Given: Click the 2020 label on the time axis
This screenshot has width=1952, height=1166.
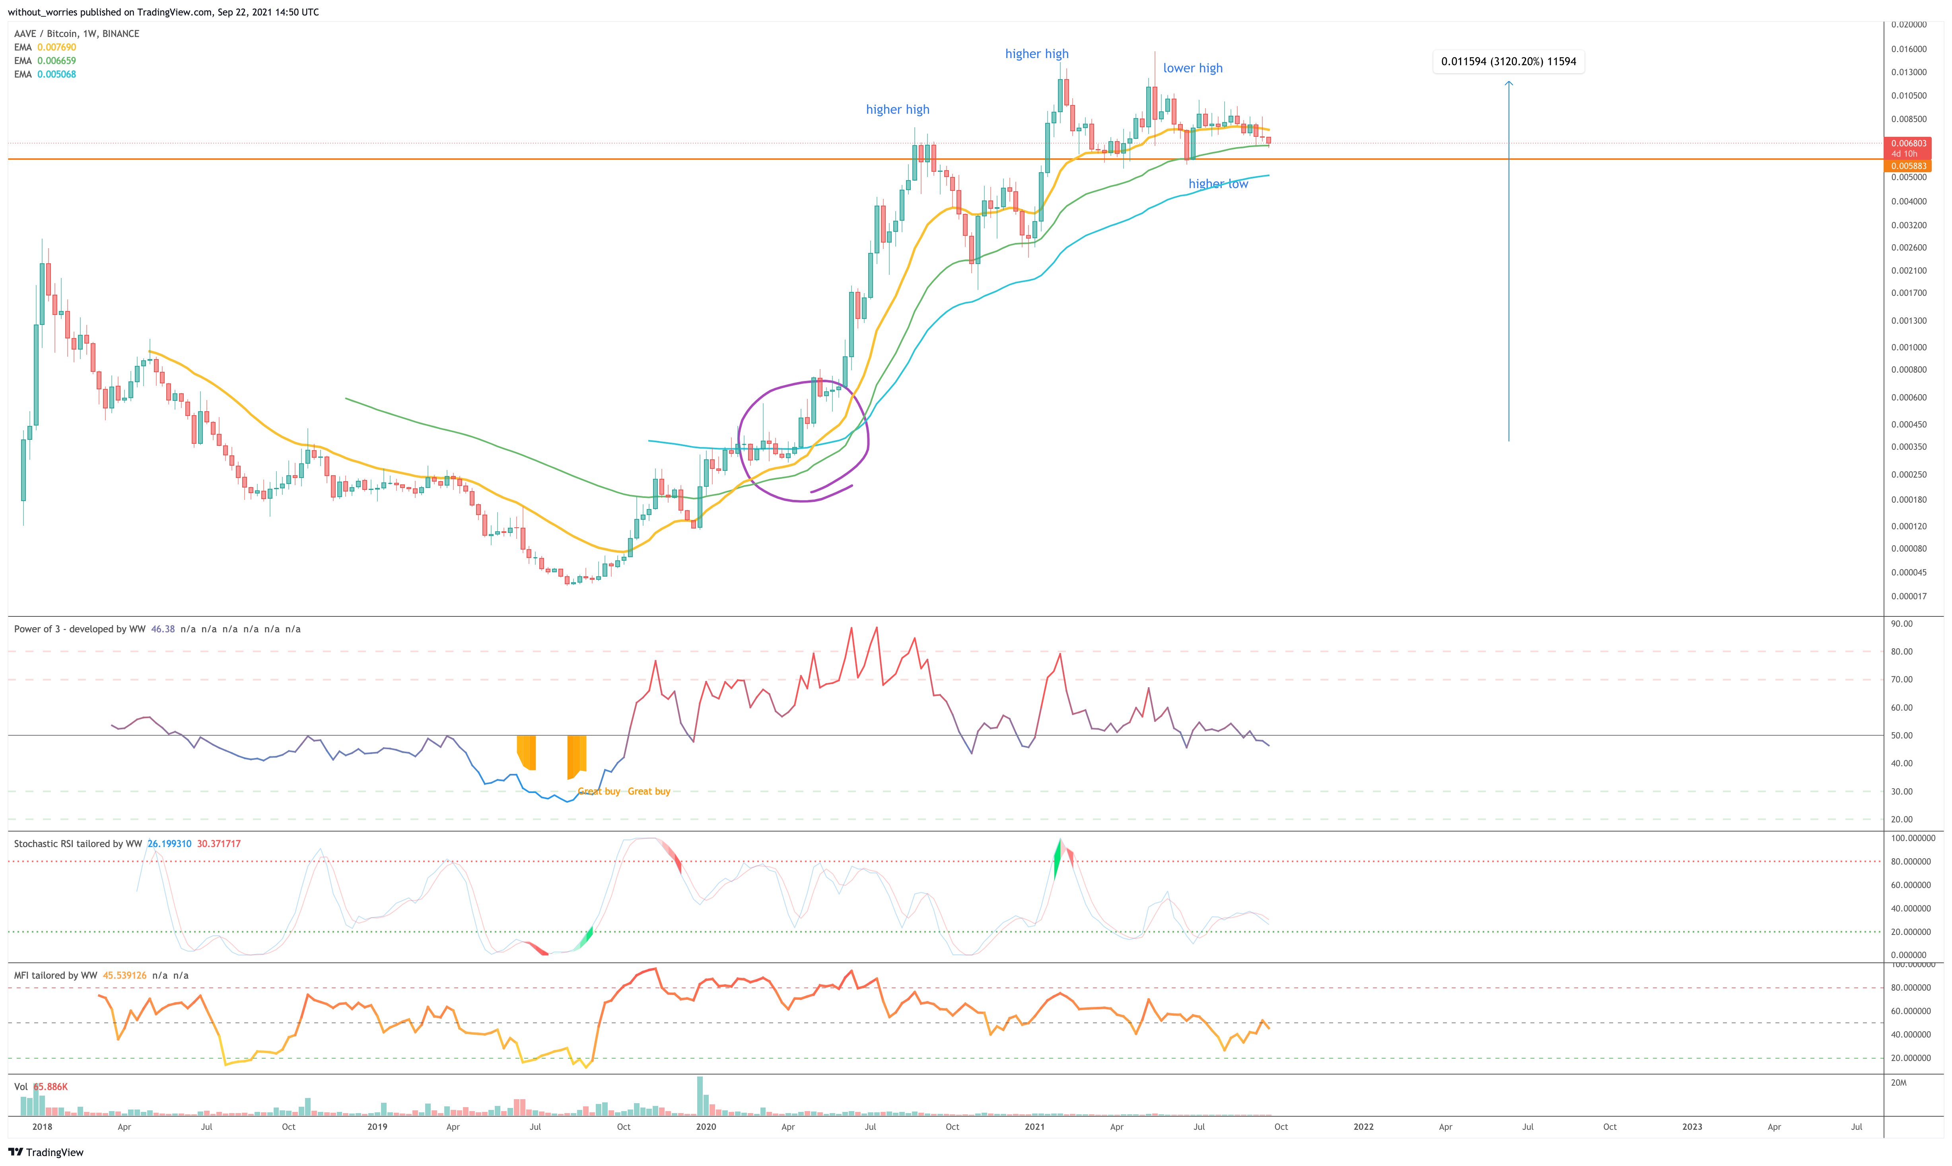Looking at the screenshot, I should (x=706, y=1127).
